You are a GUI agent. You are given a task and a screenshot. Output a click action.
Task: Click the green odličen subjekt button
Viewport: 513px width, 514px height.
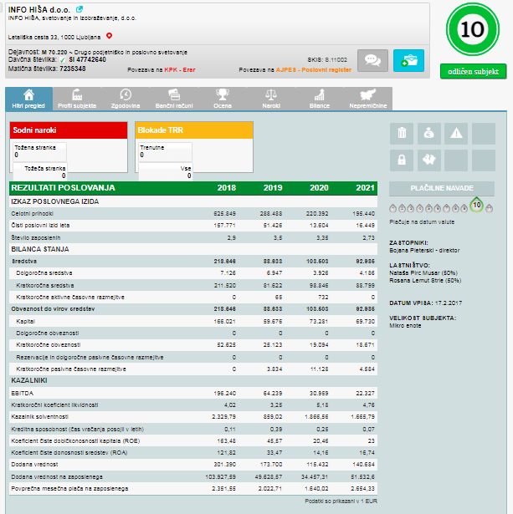click(473, 72)
